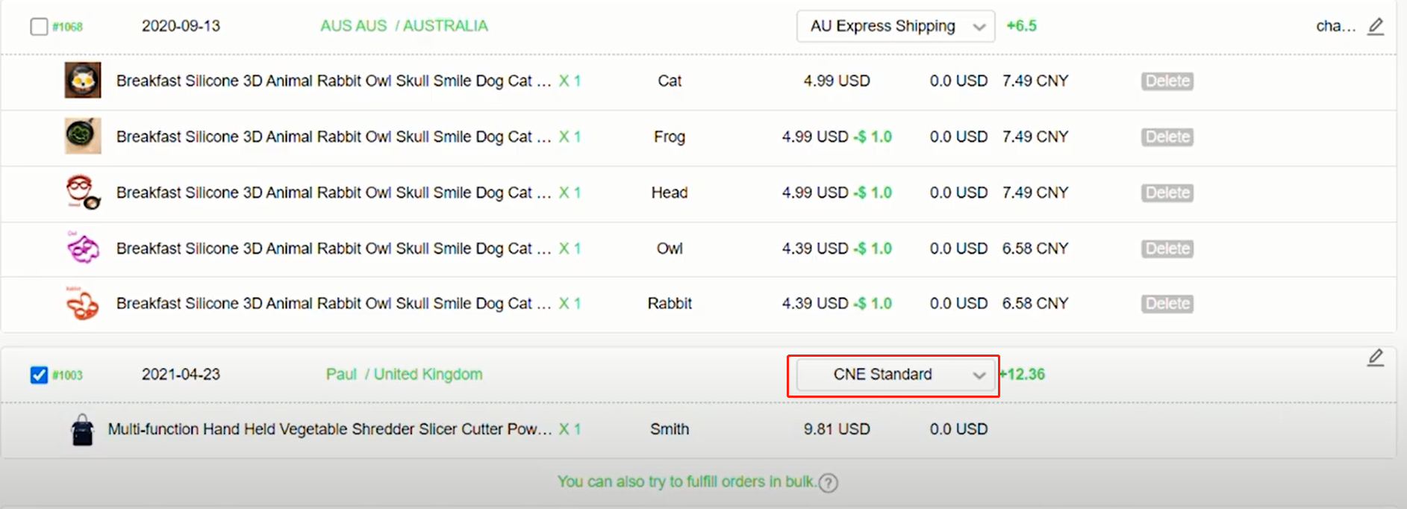This screenshot has width=1407, height=509.
Task: Open the Cat product thumbnail
Action: 82,81
